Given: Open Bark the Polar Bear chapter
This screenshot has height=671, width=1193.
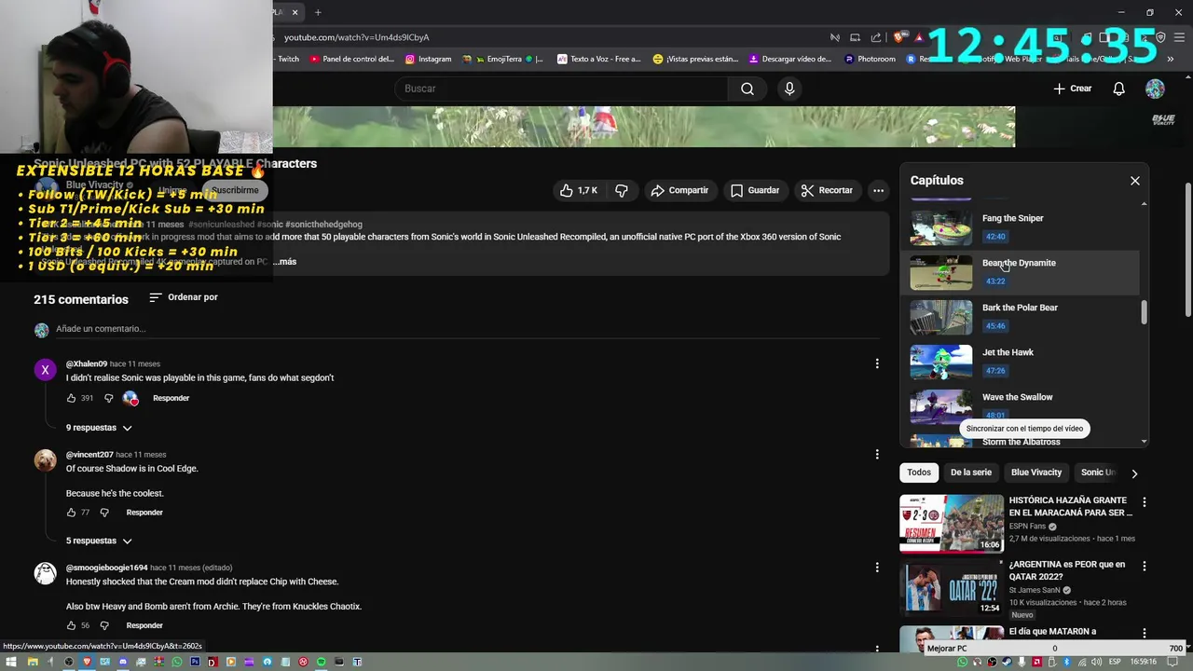Looking at the screenshot, I should pos(1021,316).
